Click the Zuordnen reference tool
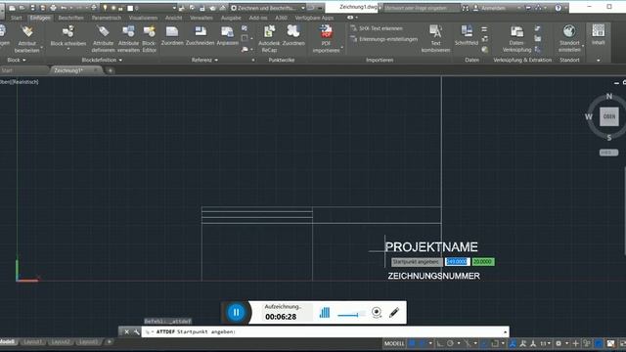This screenshot has width=626, height=352. pyautogui.click(x=172, y=35)
